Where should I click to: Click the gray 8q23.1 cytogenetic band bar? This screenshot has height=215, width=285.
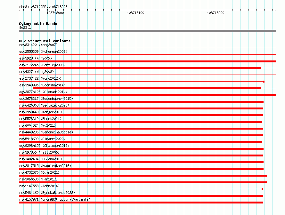[x=147, y=31]
